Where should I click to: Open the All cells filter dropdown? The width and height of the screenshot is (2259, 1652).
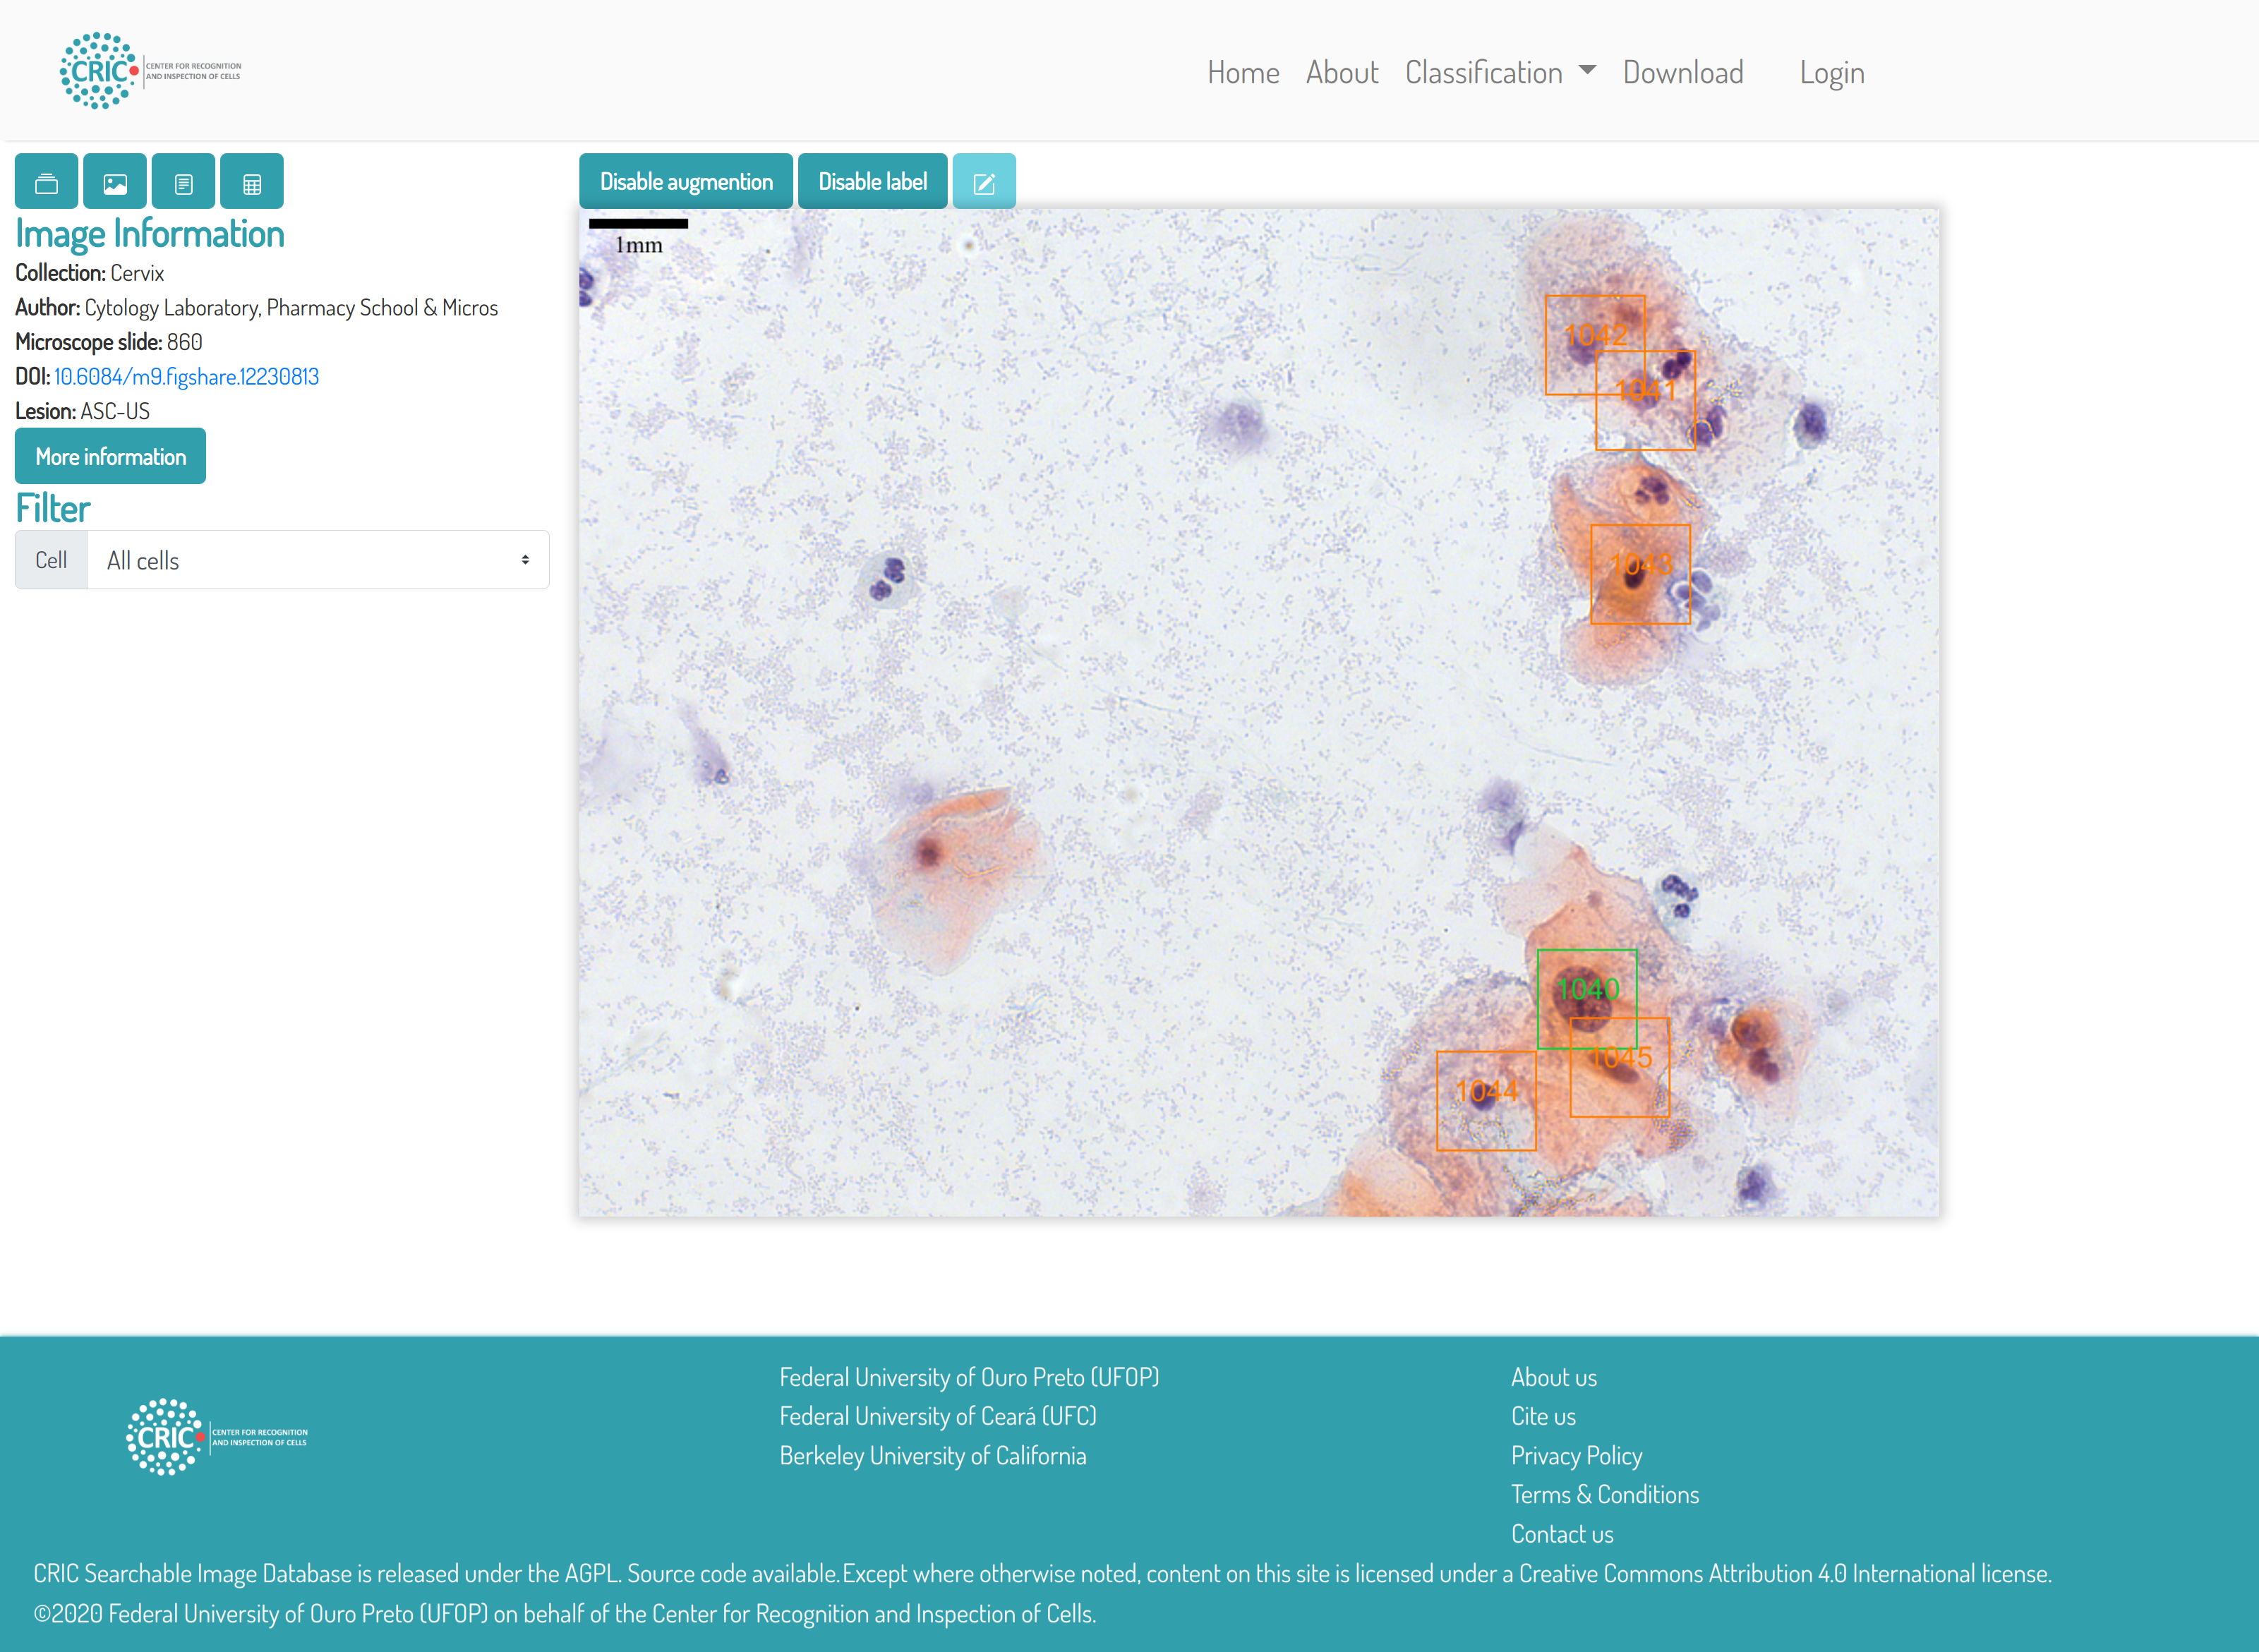[318, 560]
